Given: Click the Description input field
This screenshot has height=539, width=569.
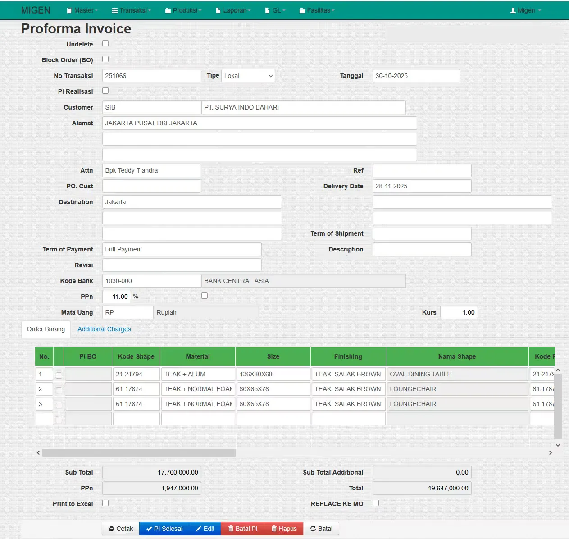Looking at the screenshot, I should (422, 249).
